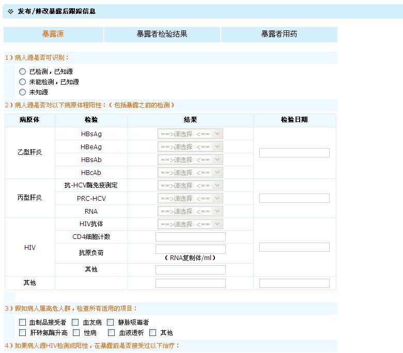Click the HIV 其他 result input
Viewport: 403px width, 353px height.
(x=191, y=270)
